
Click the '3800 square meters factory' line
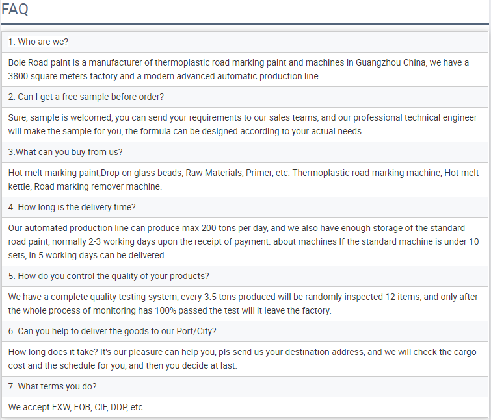[x=164, y=76]
